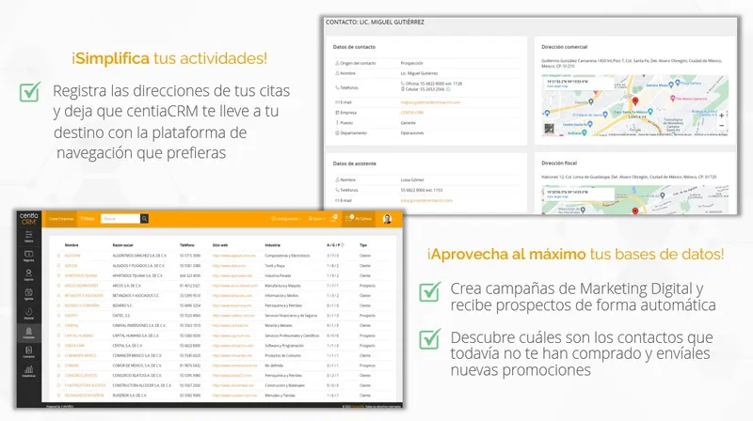Click the 'Petroquímica y Petróleo' cell in BIZARRO row
The height and width of the screenshot is (421, 753).
click(x=283, y=305)
